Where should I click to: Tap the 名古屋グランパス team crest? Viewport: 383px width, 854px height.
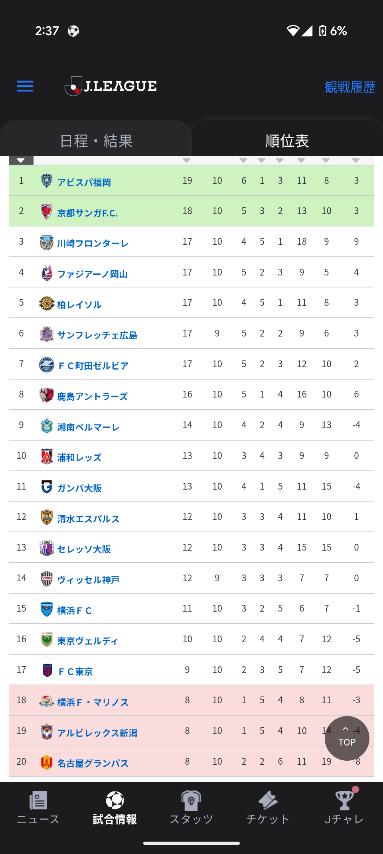(47, 762)
